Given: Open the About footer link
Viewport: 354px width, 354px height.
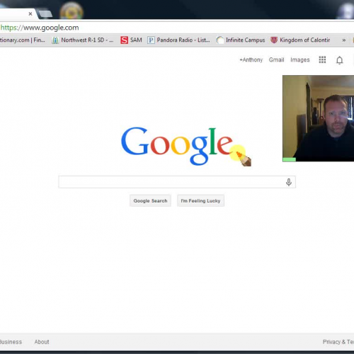Looking at the screenshot, I should click(x=42, y=342).
